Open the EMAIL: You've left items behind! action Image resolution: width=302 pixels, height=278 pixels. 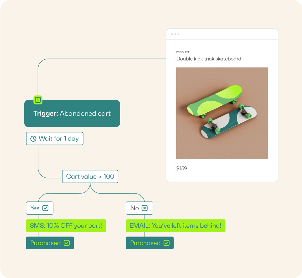point(176,226)
